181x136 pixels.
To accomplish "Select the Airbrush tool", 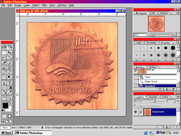I will pyautogui.click(x=4, y=63).
